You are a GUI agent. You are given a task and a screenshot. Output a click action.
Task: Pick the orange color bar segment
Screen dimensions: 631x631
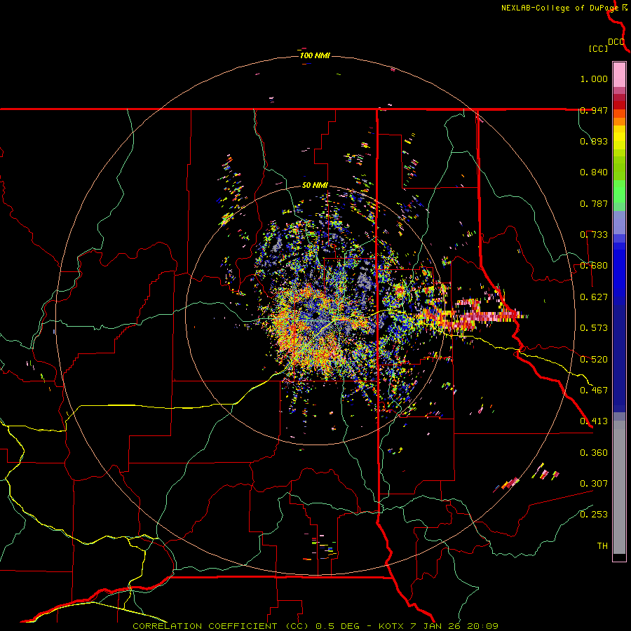[x=619, y=121]
